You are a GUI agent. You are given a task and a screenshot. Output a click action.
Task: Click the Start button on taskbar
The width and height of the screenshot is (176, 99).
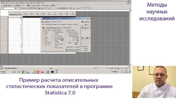coord(3,72)
